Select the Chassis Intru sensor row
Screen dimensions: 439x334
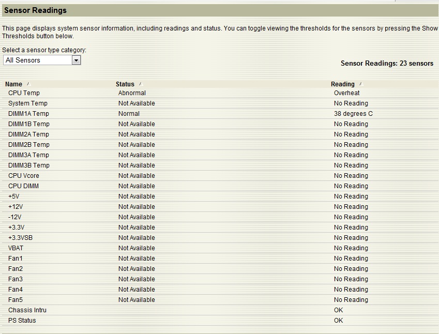[x=27, y=310]
